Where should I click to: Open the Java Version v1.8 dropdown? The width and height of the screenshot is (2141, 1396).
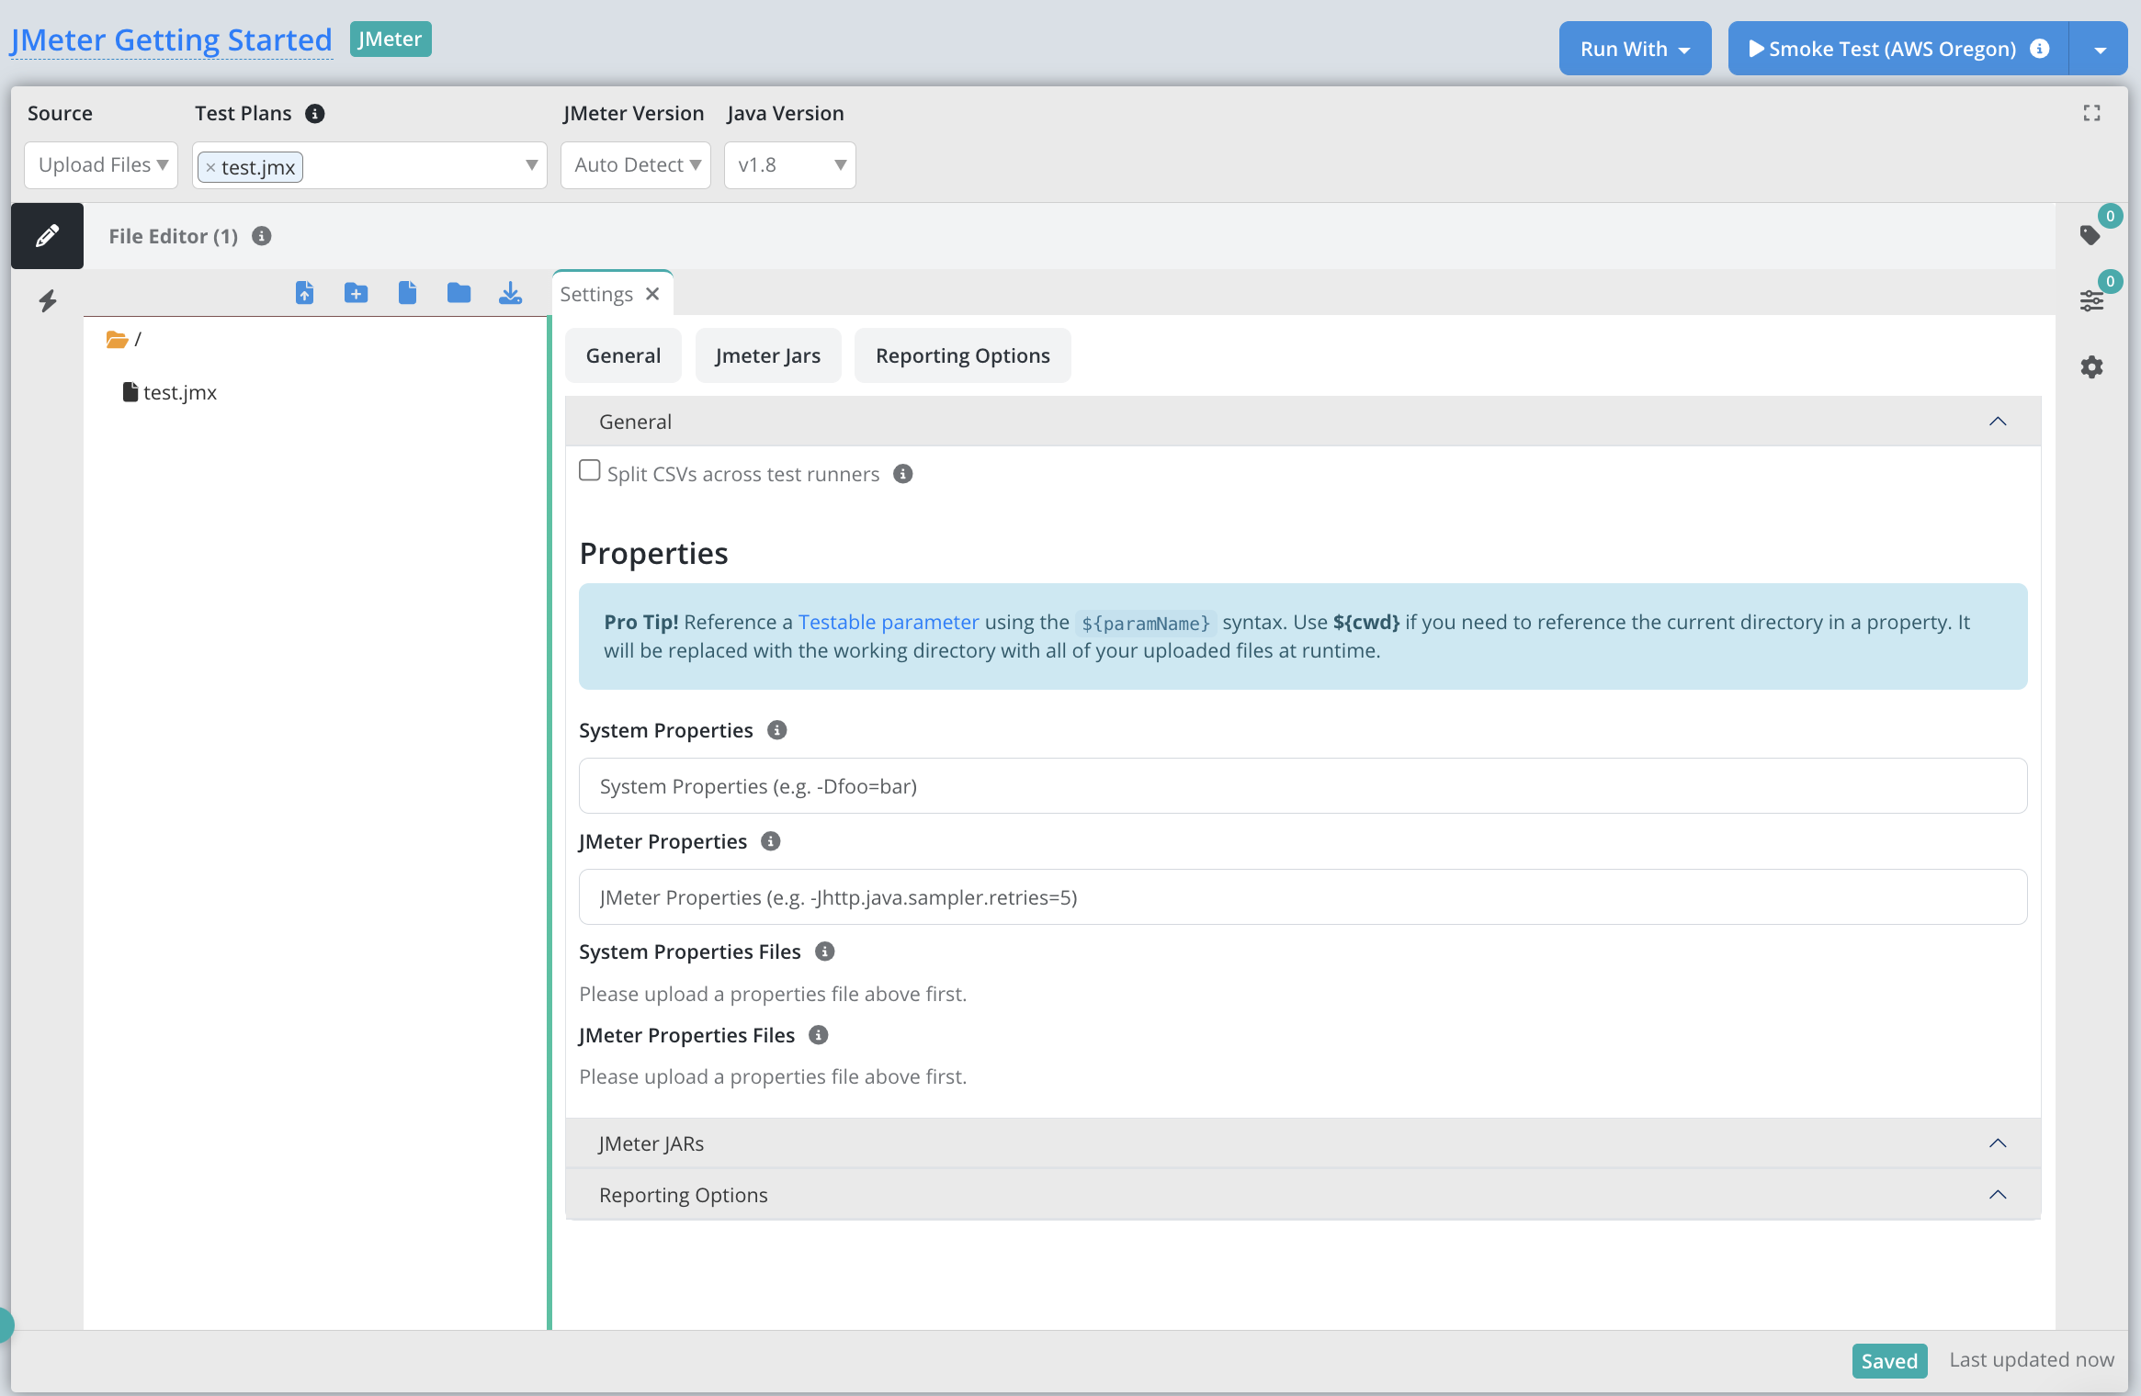pyautogui.click(x=790, y=165)
